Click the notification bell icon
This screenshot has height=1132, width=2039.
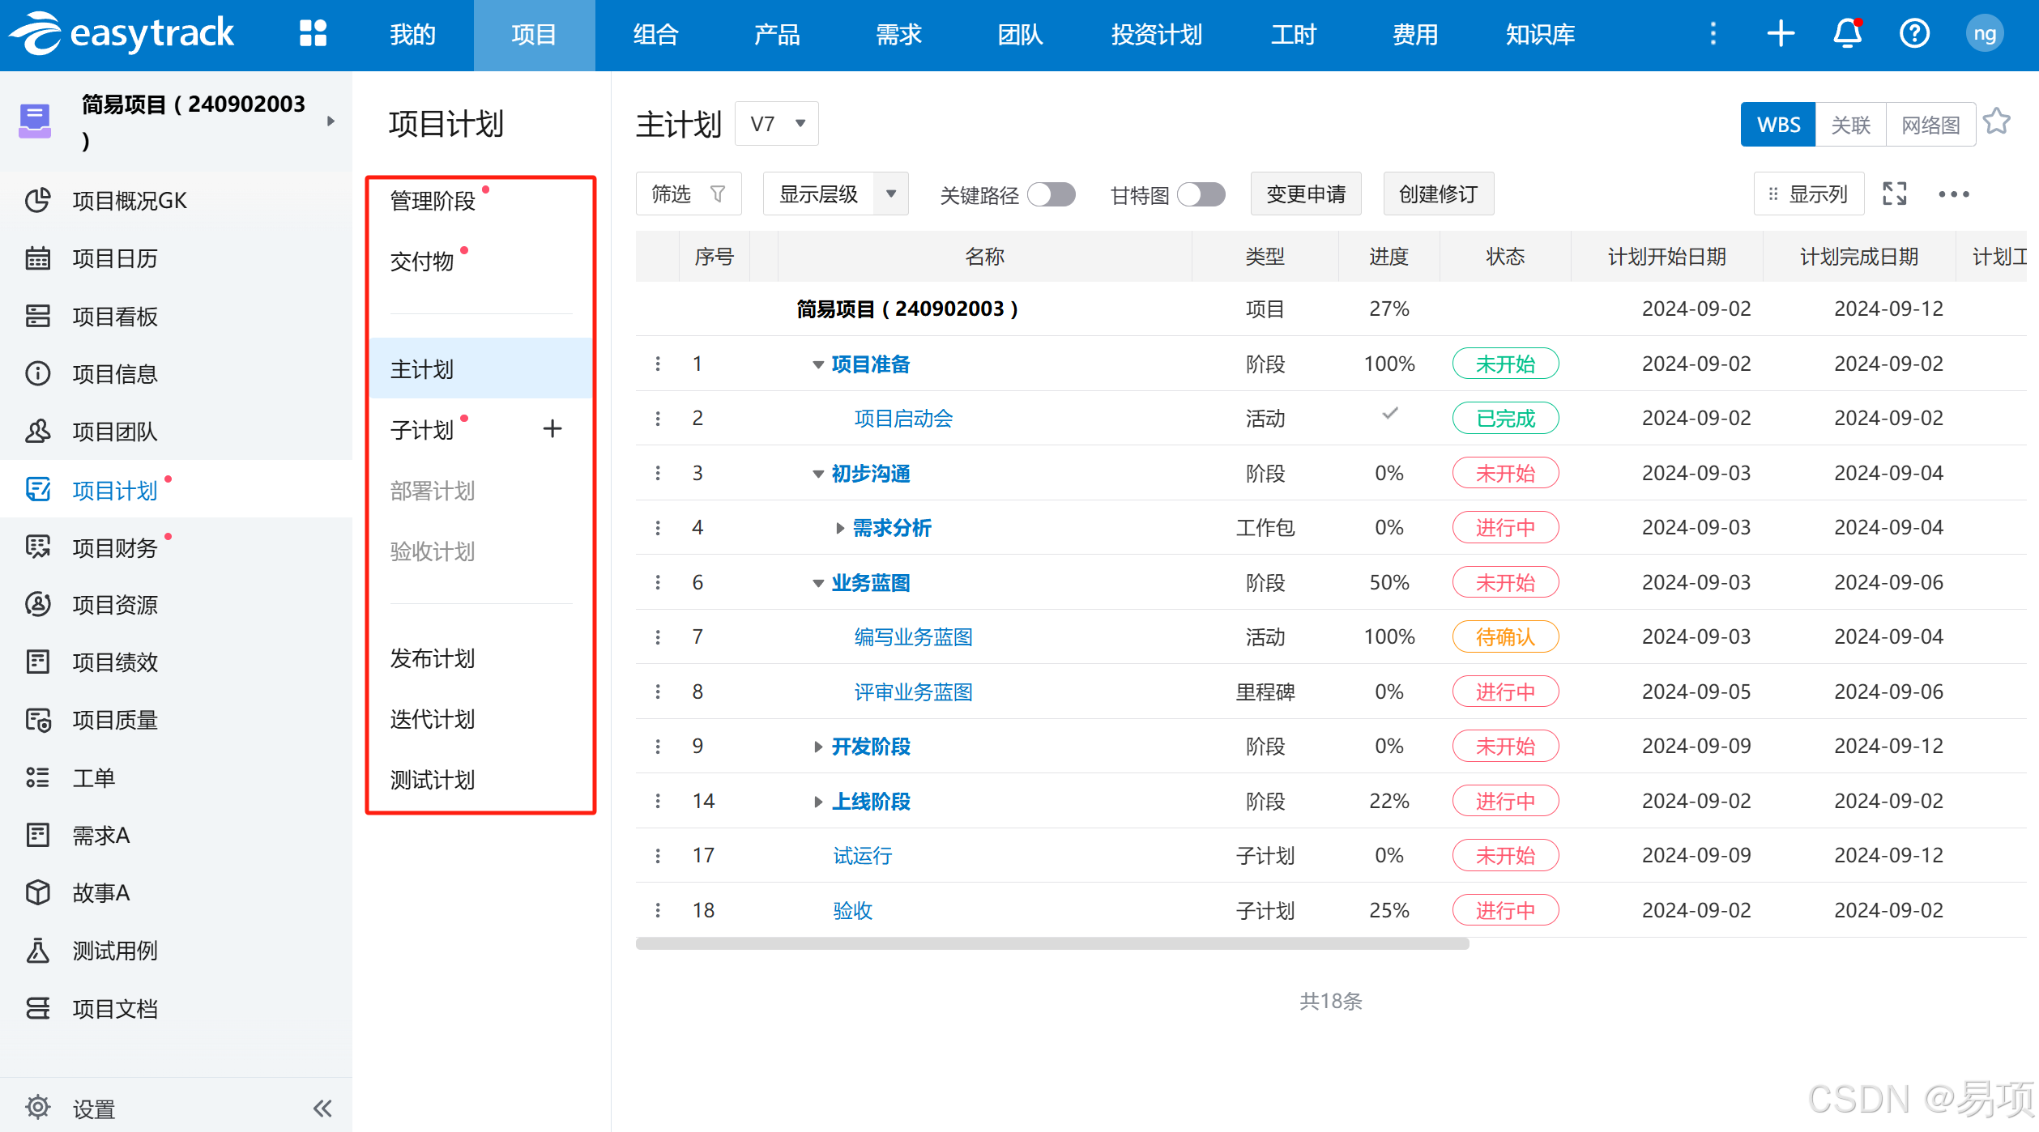(1847, 34)
